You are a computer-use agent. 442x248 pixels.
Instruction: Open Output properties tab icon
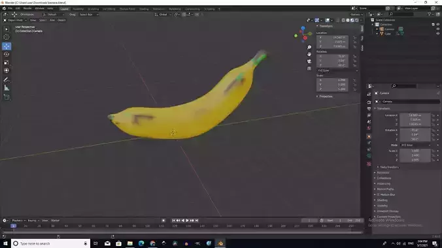(369, 108)
